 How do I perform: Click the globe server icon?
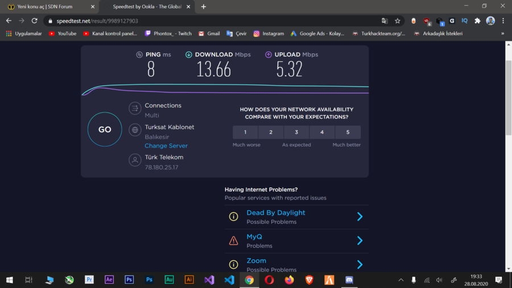[135, 130]
